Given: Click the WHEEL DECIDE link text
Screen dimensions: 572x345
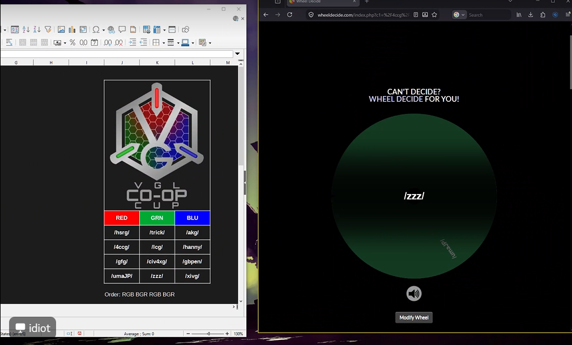Looking at the screenshot, I should 396,99.
